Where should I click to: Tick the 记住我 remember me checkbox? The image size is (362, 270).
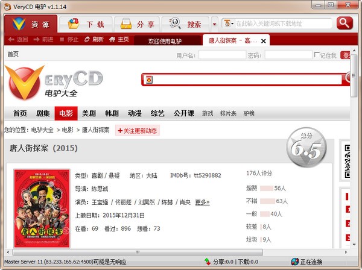pyautogui.click(x=317, y=55)
